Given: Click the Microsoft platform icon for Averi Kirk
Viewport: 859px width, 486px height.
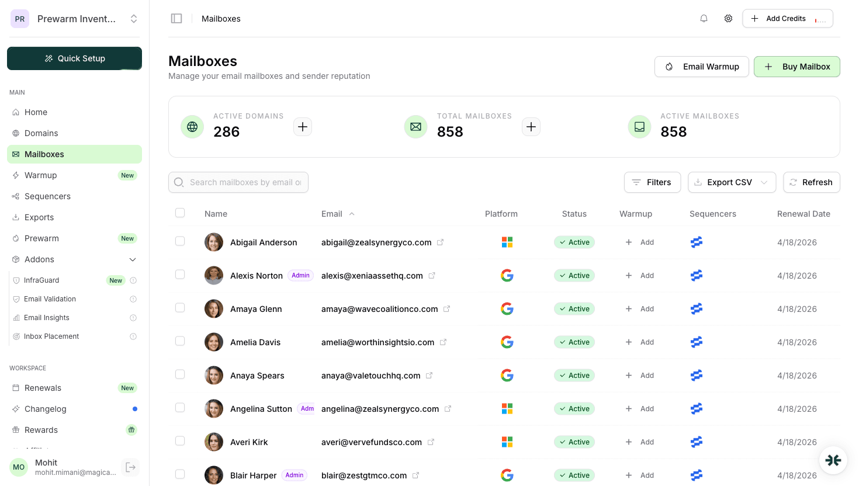Looking at the screenshot, I should (x=507, y=442).
